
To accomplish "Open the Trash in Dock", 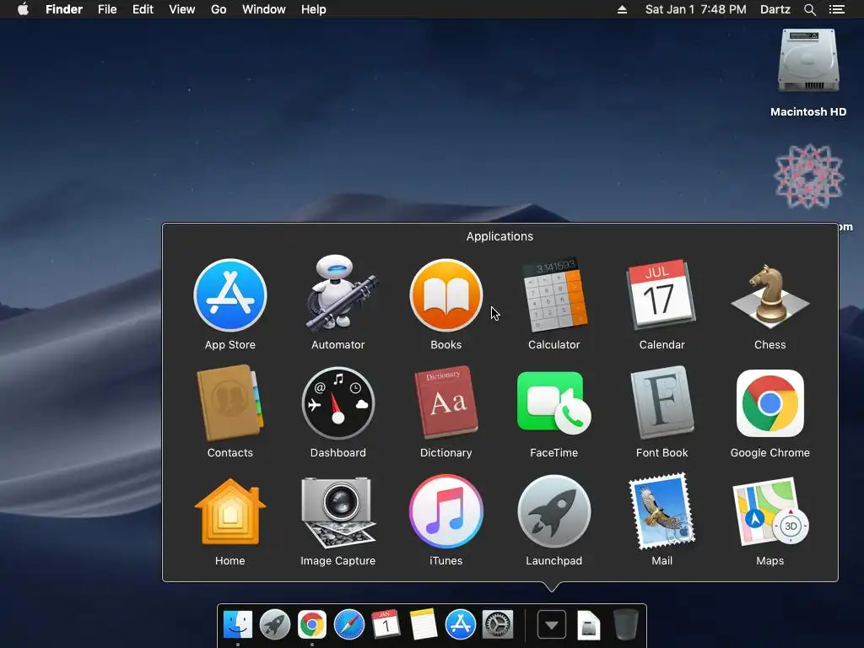I will tap(625, 625).
